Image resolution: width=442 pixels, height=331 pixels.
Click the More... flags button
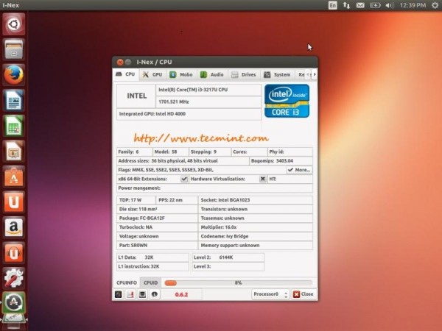299,170
